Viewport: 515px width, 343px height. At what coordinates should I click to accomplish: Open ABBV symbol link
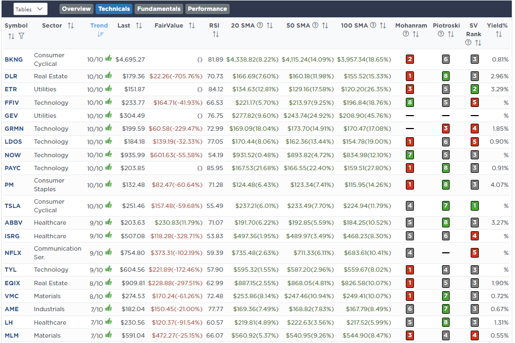pyautogui.click(x=14, y=223)
